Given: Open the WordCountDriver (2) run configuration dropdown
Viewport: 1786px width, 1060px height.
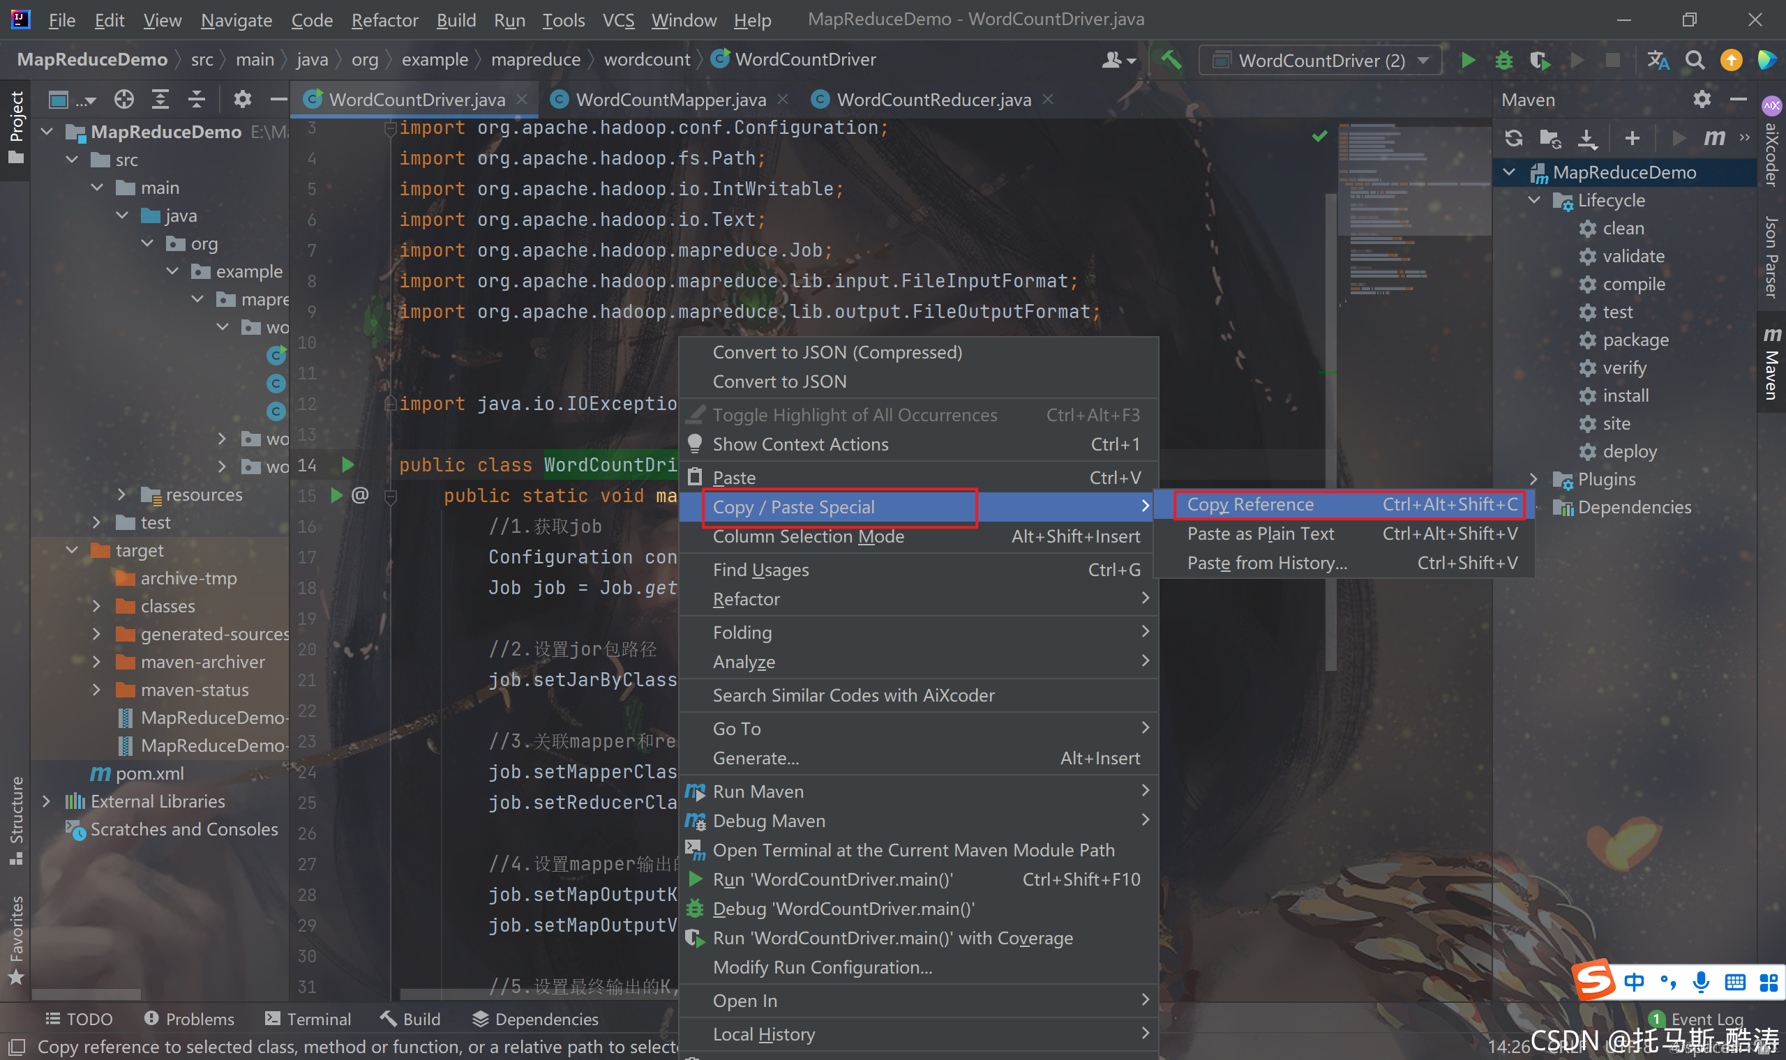Looking at the screenshot, I should pos(1320,60).
